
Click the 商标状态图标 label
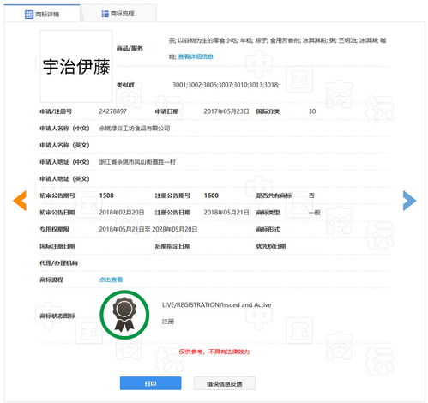tap(57, 316)
